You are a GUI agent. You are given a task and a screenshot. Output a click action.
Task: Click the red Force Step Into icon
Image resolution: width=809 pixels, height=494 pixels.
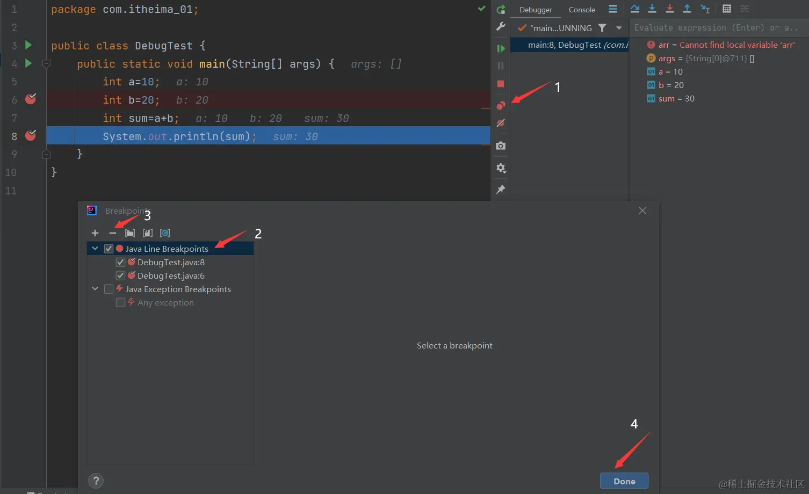(x=670, y=9)
